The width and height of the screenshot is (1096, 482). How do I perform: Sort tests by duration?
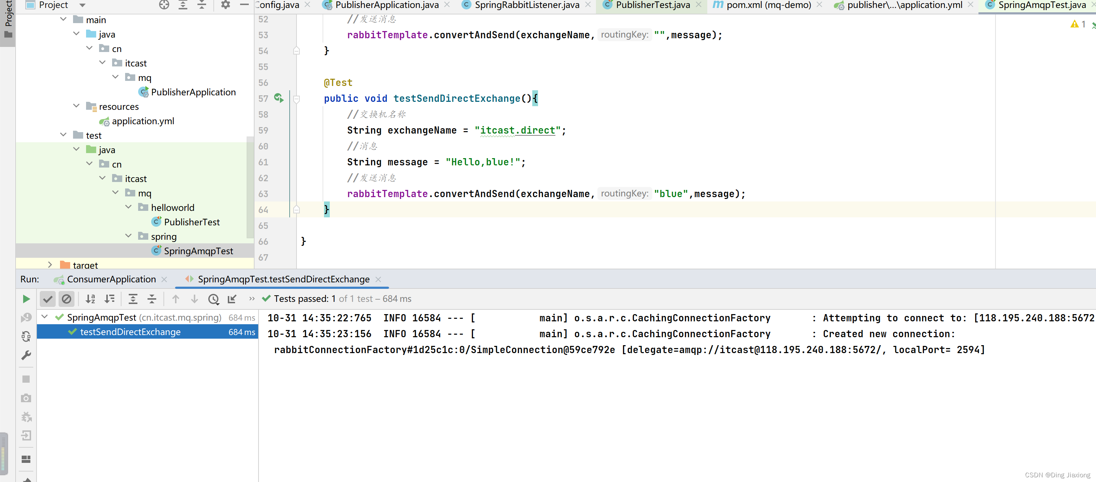click(x=109, y=299)
